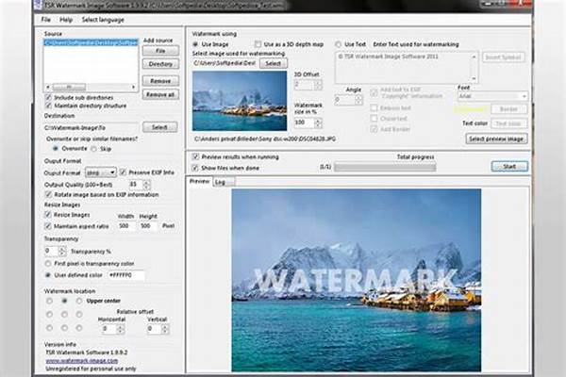566x377 pixels.
Task: Toggle the Include sub directories checkbox
Action: click(49, 97)
